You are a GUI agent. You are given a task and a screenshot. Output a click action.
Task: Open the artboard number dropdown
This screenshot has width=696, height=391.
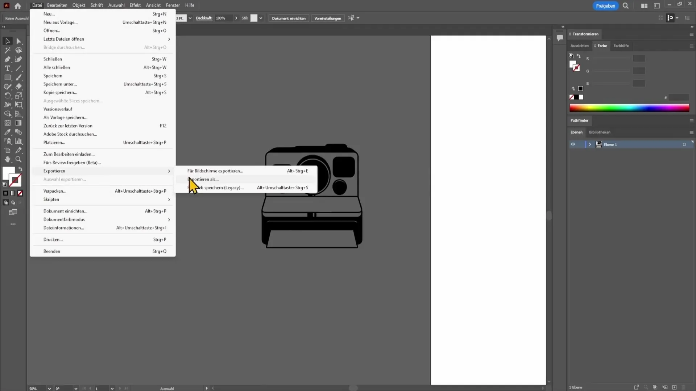point(112,388)
